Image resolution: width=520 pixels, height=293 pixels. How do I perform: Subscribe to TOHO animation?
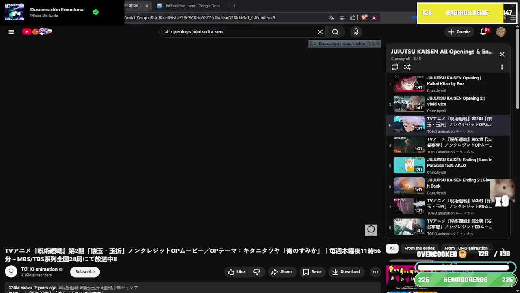[x=85, y=272]
